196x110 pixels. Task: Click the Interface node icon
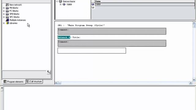[60, 1]
